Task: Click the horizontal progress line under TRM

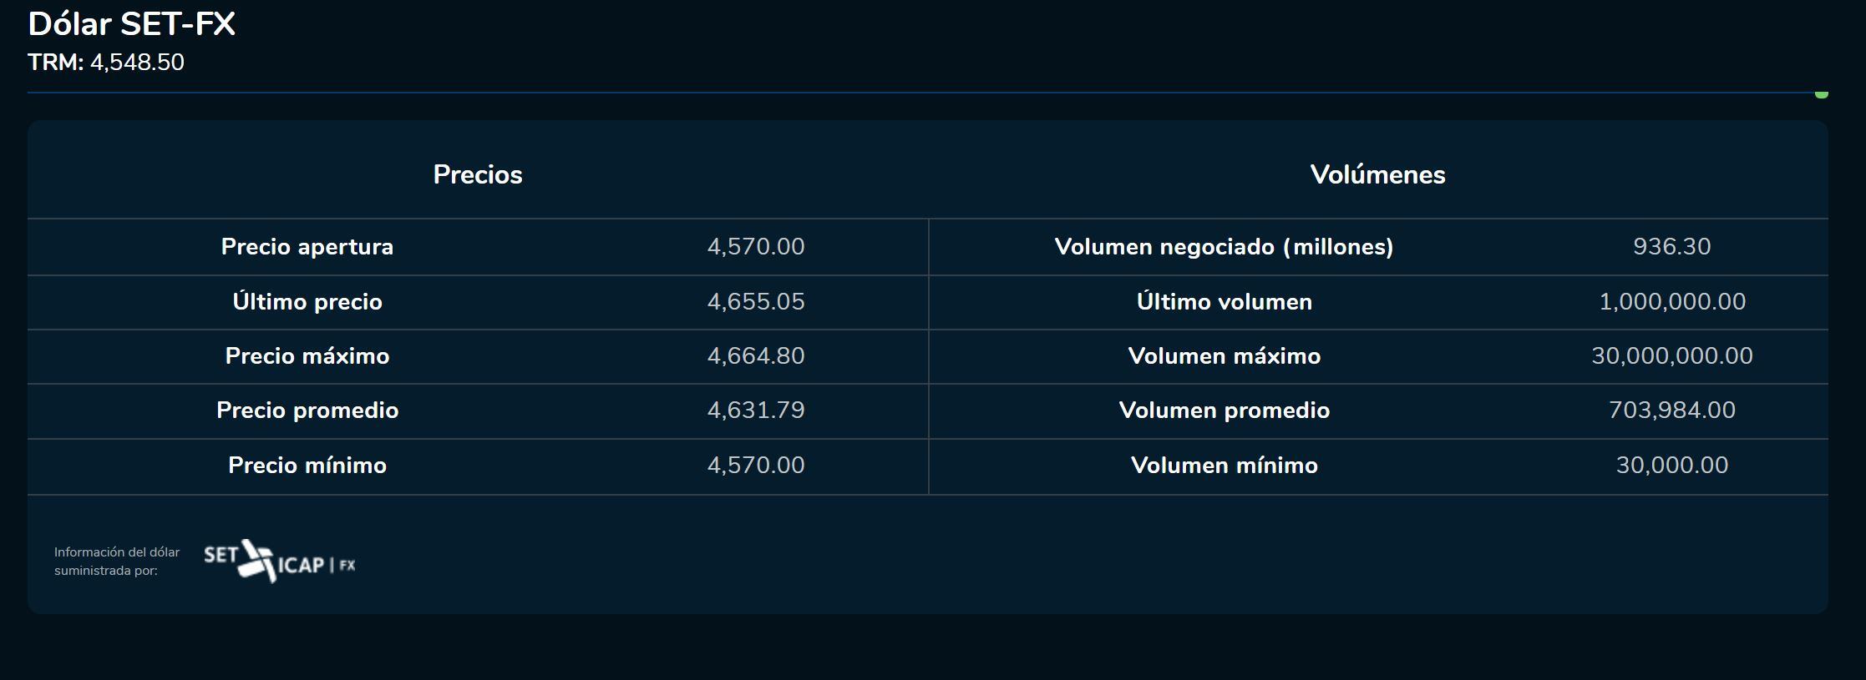Action: (919, 93)
